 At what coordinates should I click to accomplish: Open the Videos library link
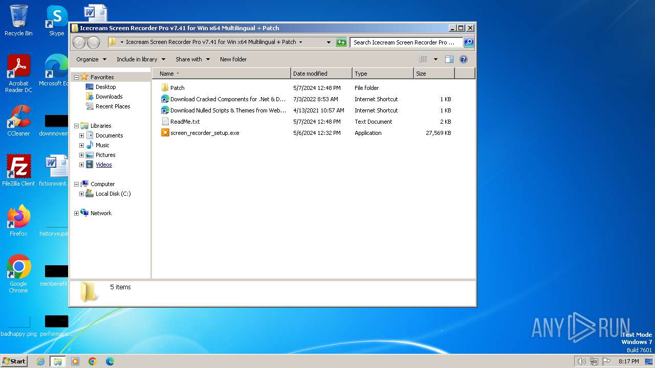pyautogui.click(x=103, y=165)
